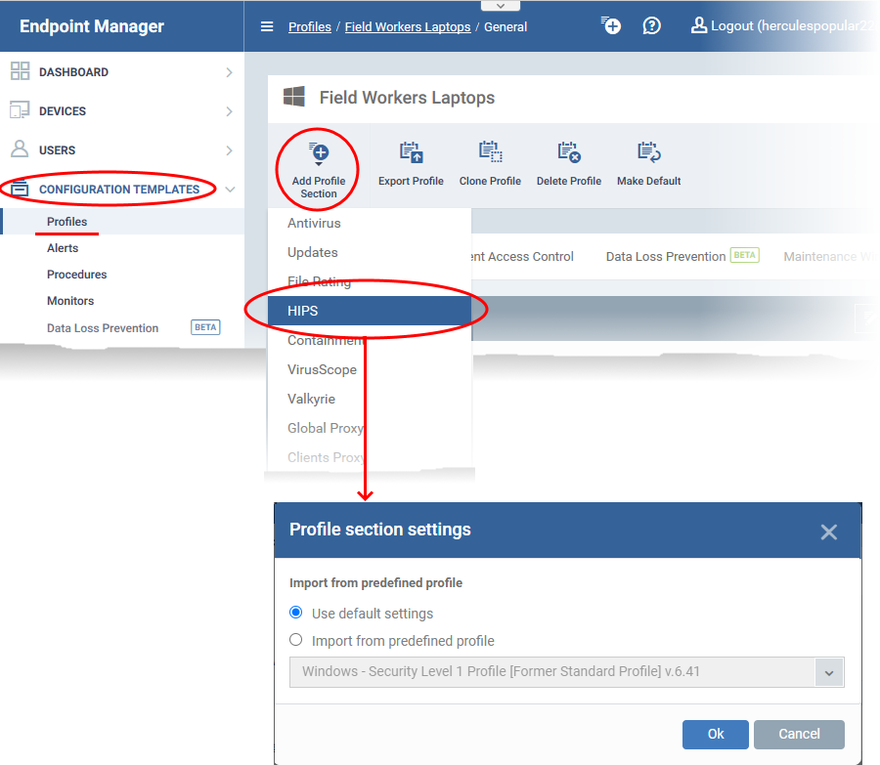
Task: Choose Global Proxy from the section menu
Action: pos(370,428)
